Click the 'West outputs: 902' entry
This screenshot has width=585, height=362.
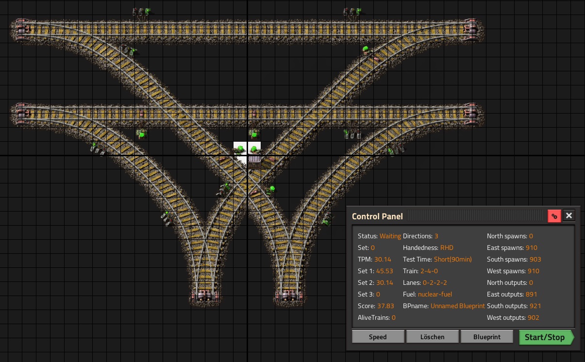(x=513, y=318)
